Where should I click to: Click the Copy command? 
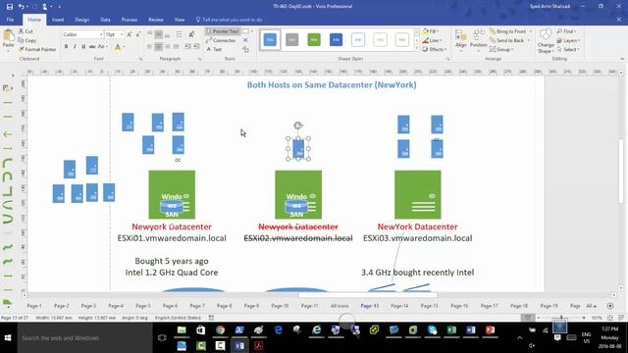(x=27, y=40)
